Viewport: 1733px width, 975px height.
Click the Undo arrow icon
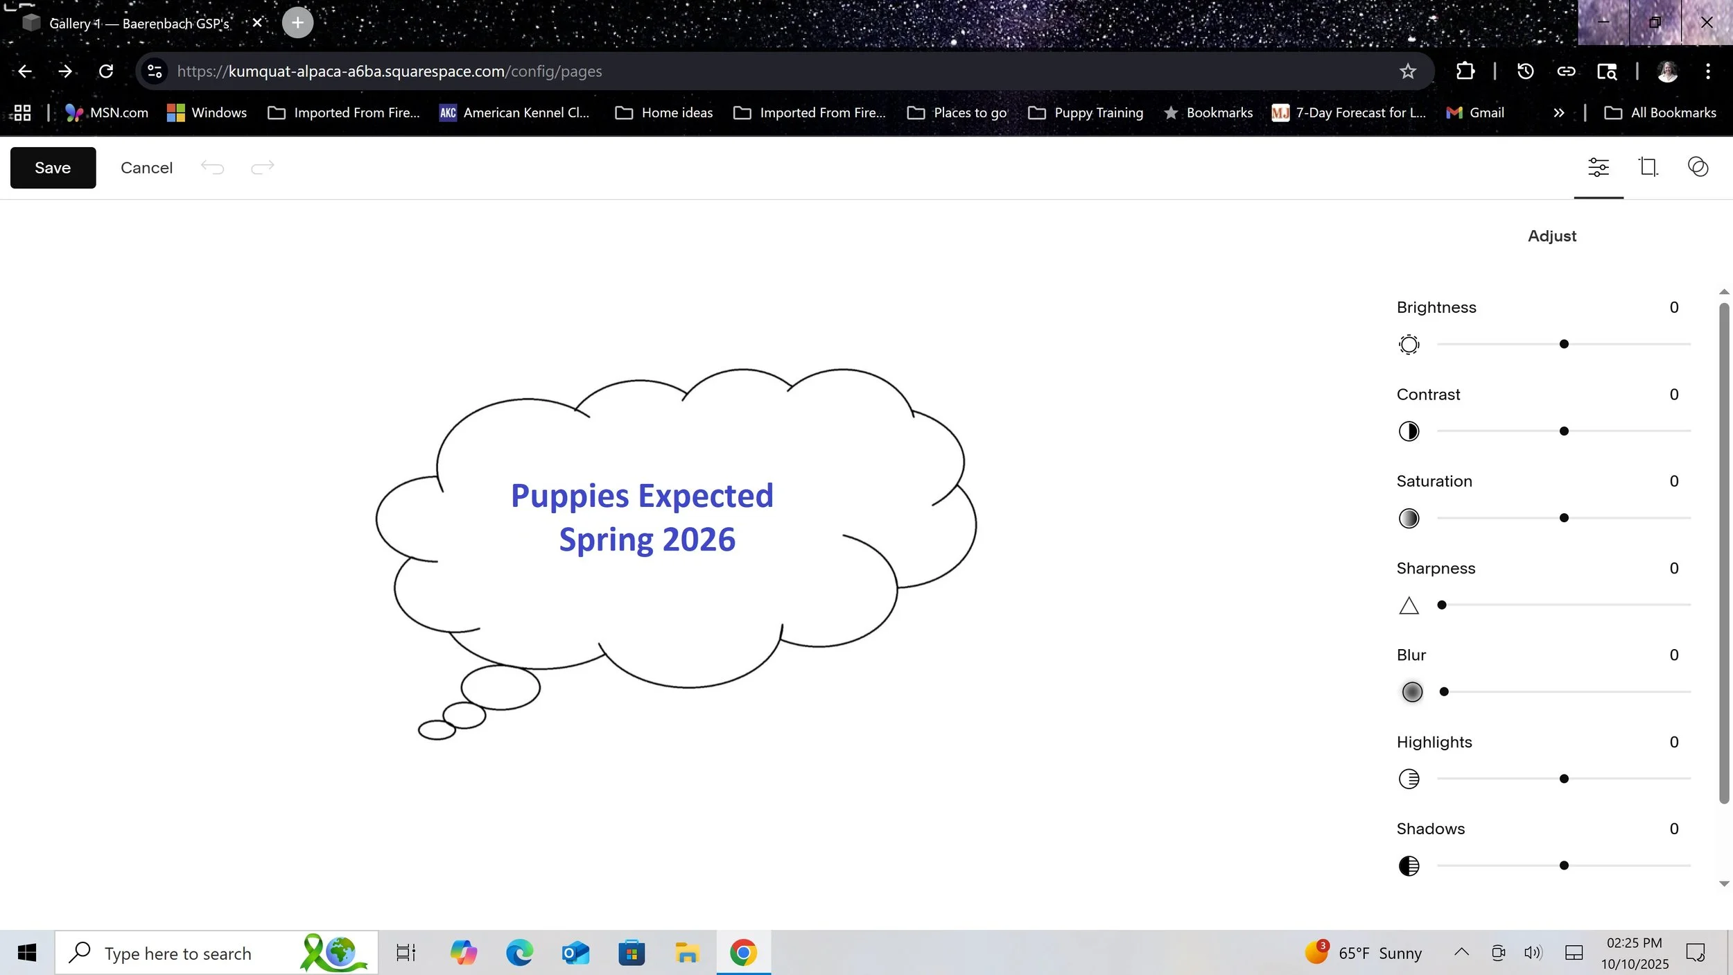212,167
